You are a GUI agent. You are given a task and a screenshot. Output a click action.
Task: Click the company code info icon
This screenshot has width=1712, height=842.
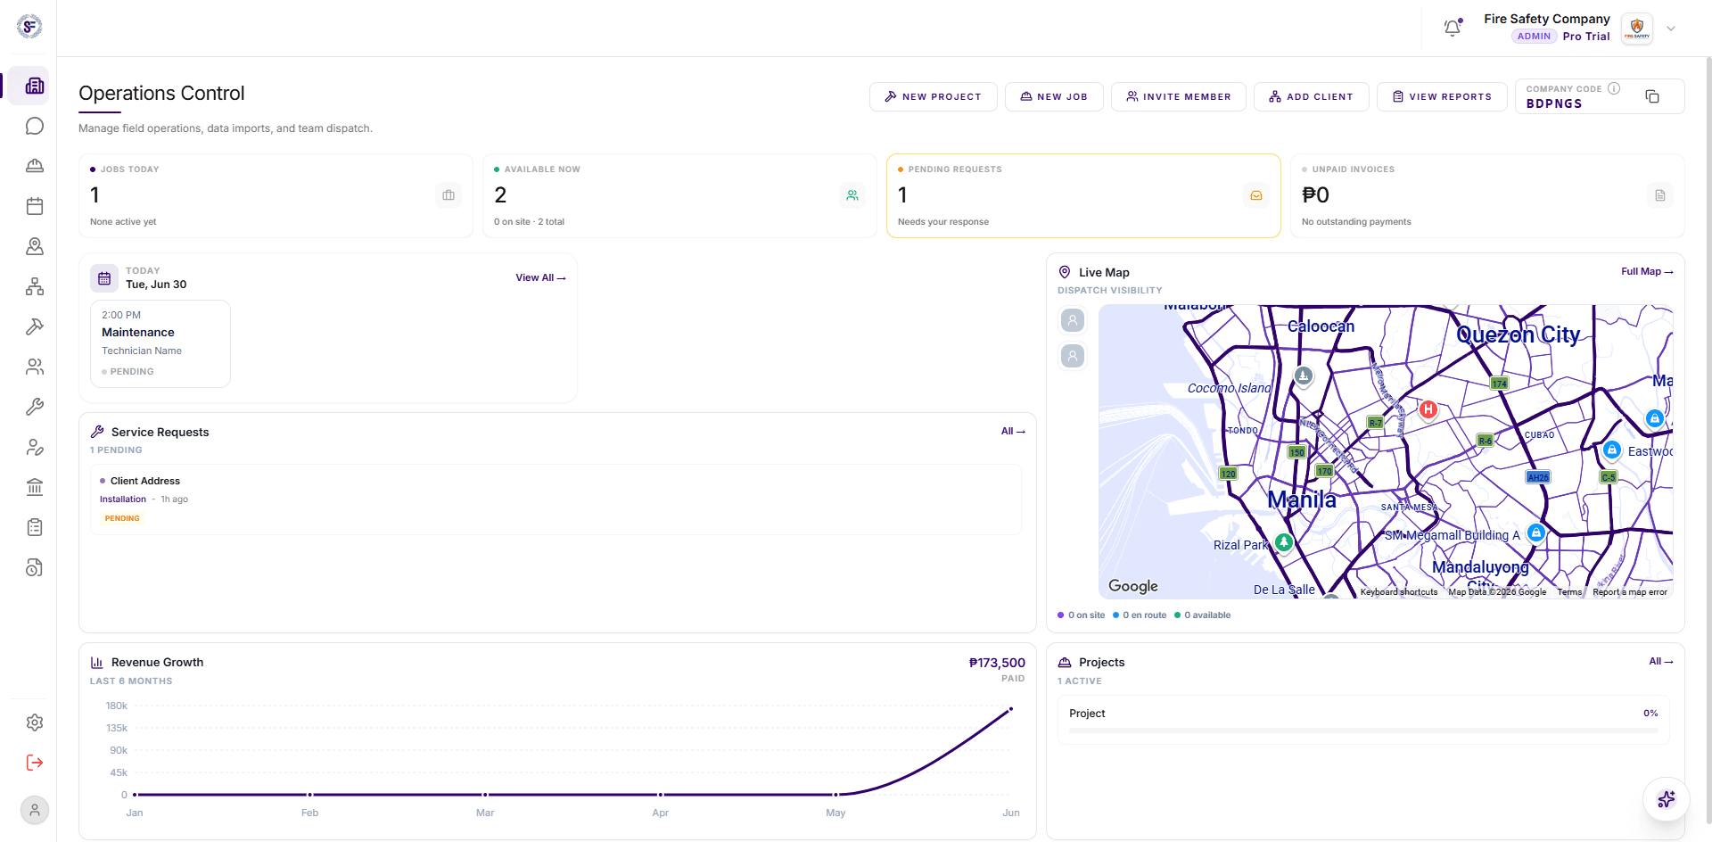pos(1614,88)
